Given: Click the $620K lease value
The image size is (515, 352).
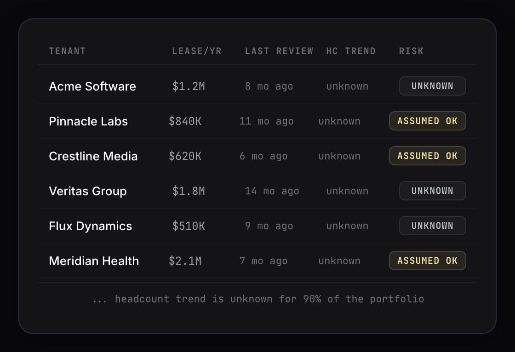Looking at the screenshot, I should pyautogui.click(x=185, y=156).
